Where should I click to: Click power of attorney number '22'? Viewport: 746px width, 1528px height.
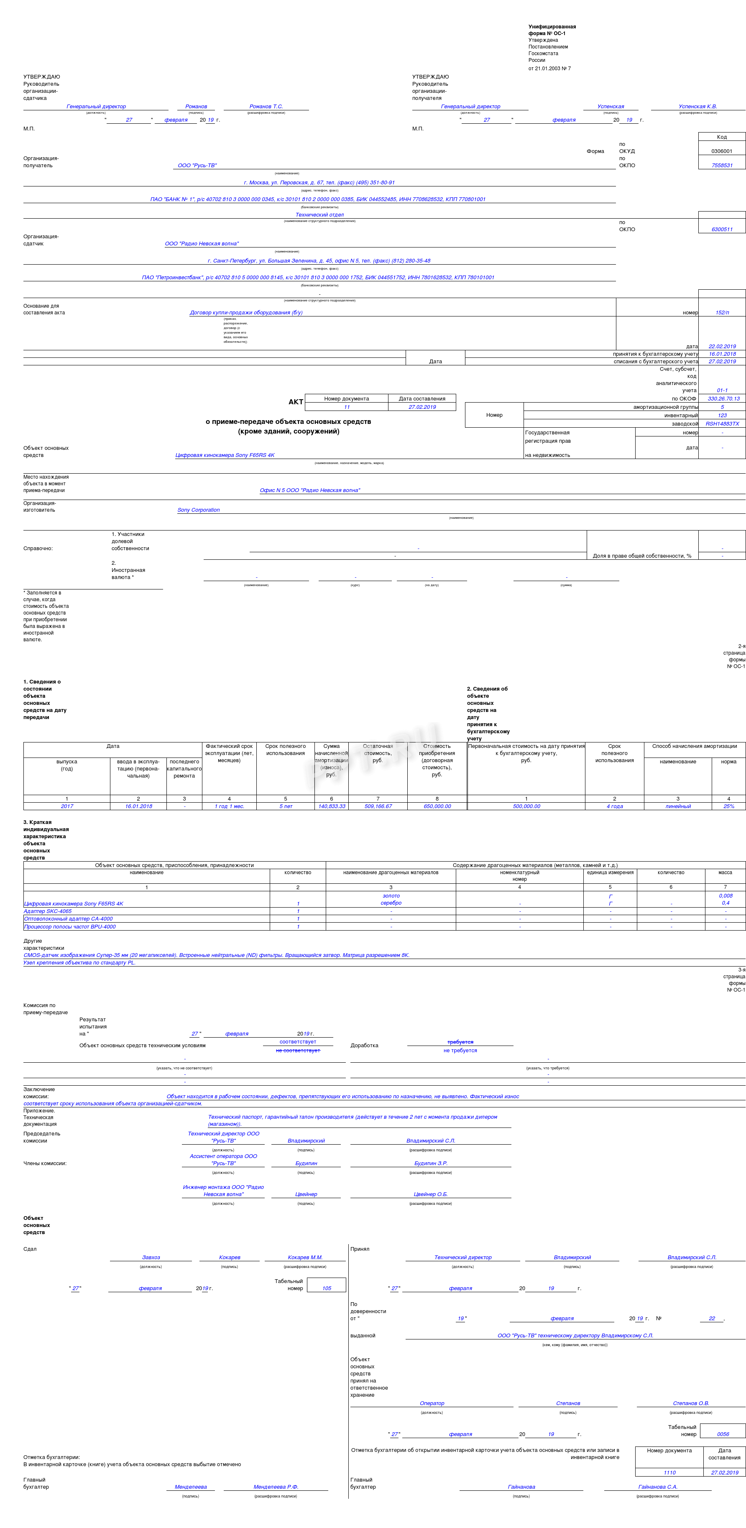click(x=712, y=1319)
